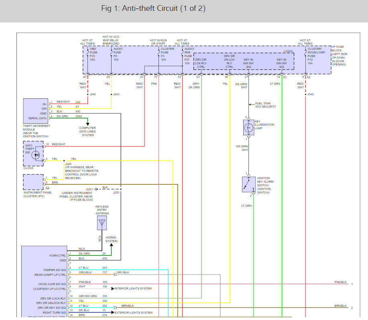This screenshot has width=368, height=320.
Task: Select the Theft Deterrent Module box
Action: (36, 111)
